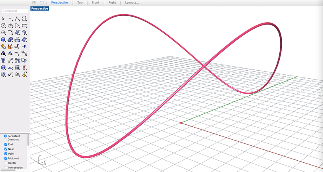The height and width of the screenshot is (172, 323).
Task: Choose the blue Box solid tool
Action: (3, 40)
